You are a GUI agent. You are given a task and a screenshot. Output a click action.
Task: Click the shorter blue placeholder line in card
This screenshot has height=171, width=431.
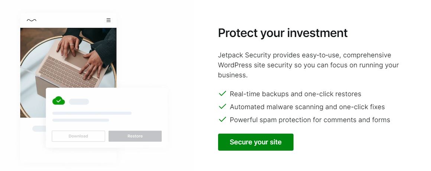[x=81, y=120]
